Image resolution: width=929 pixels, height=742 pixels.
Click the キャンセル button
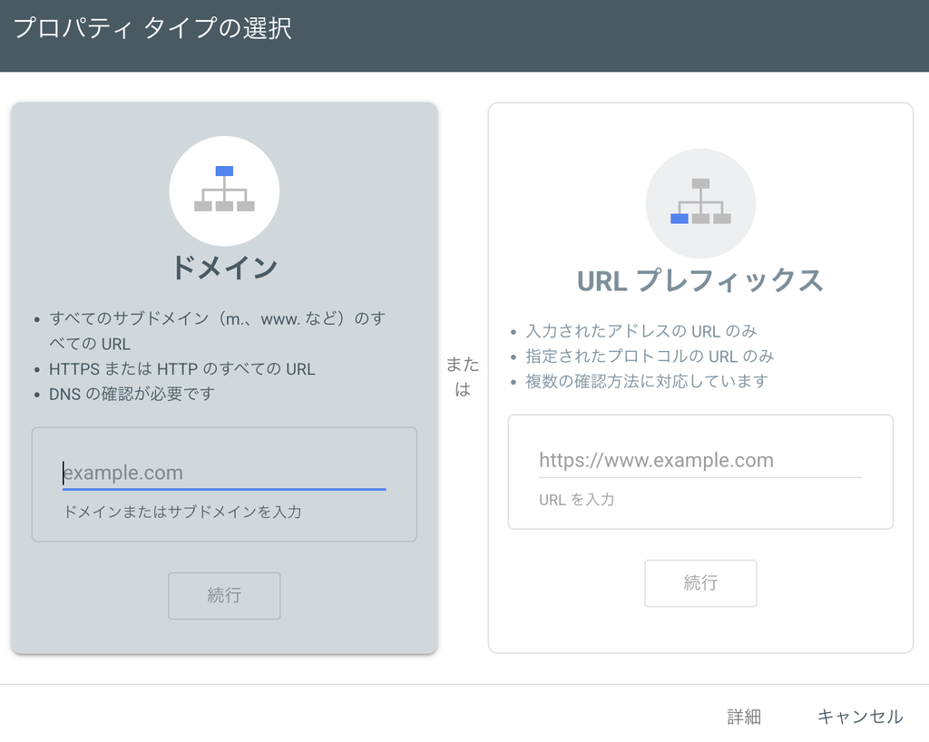[860, 717]
